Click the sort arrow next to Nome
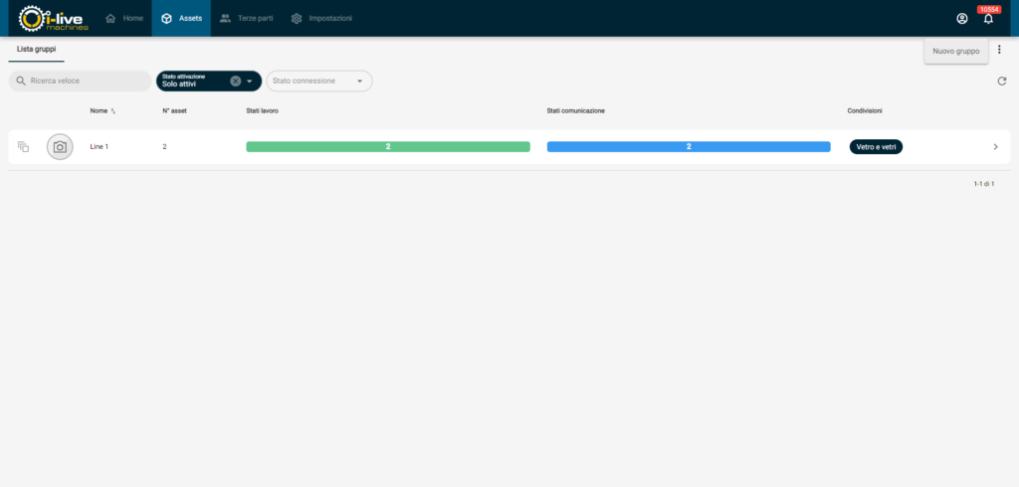1019x487 pixels. 113,111
